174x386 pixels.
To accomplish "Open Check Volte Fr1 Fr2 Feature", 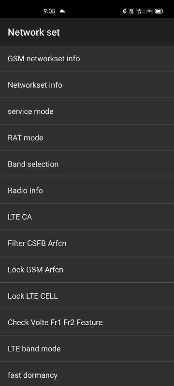I will (87, 322).
